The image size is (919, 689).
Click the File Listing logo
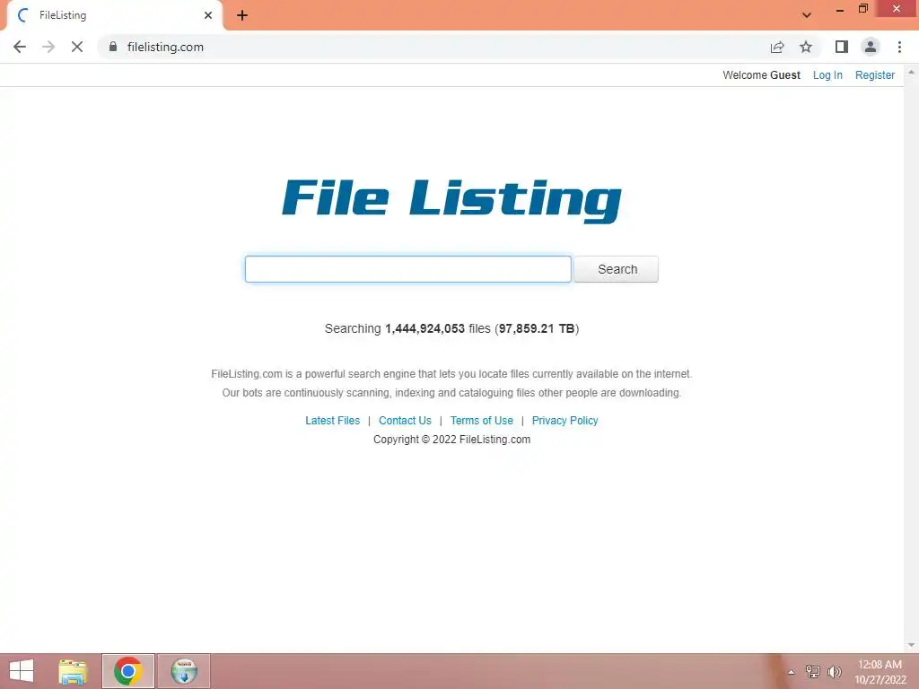tap(451, 201)
